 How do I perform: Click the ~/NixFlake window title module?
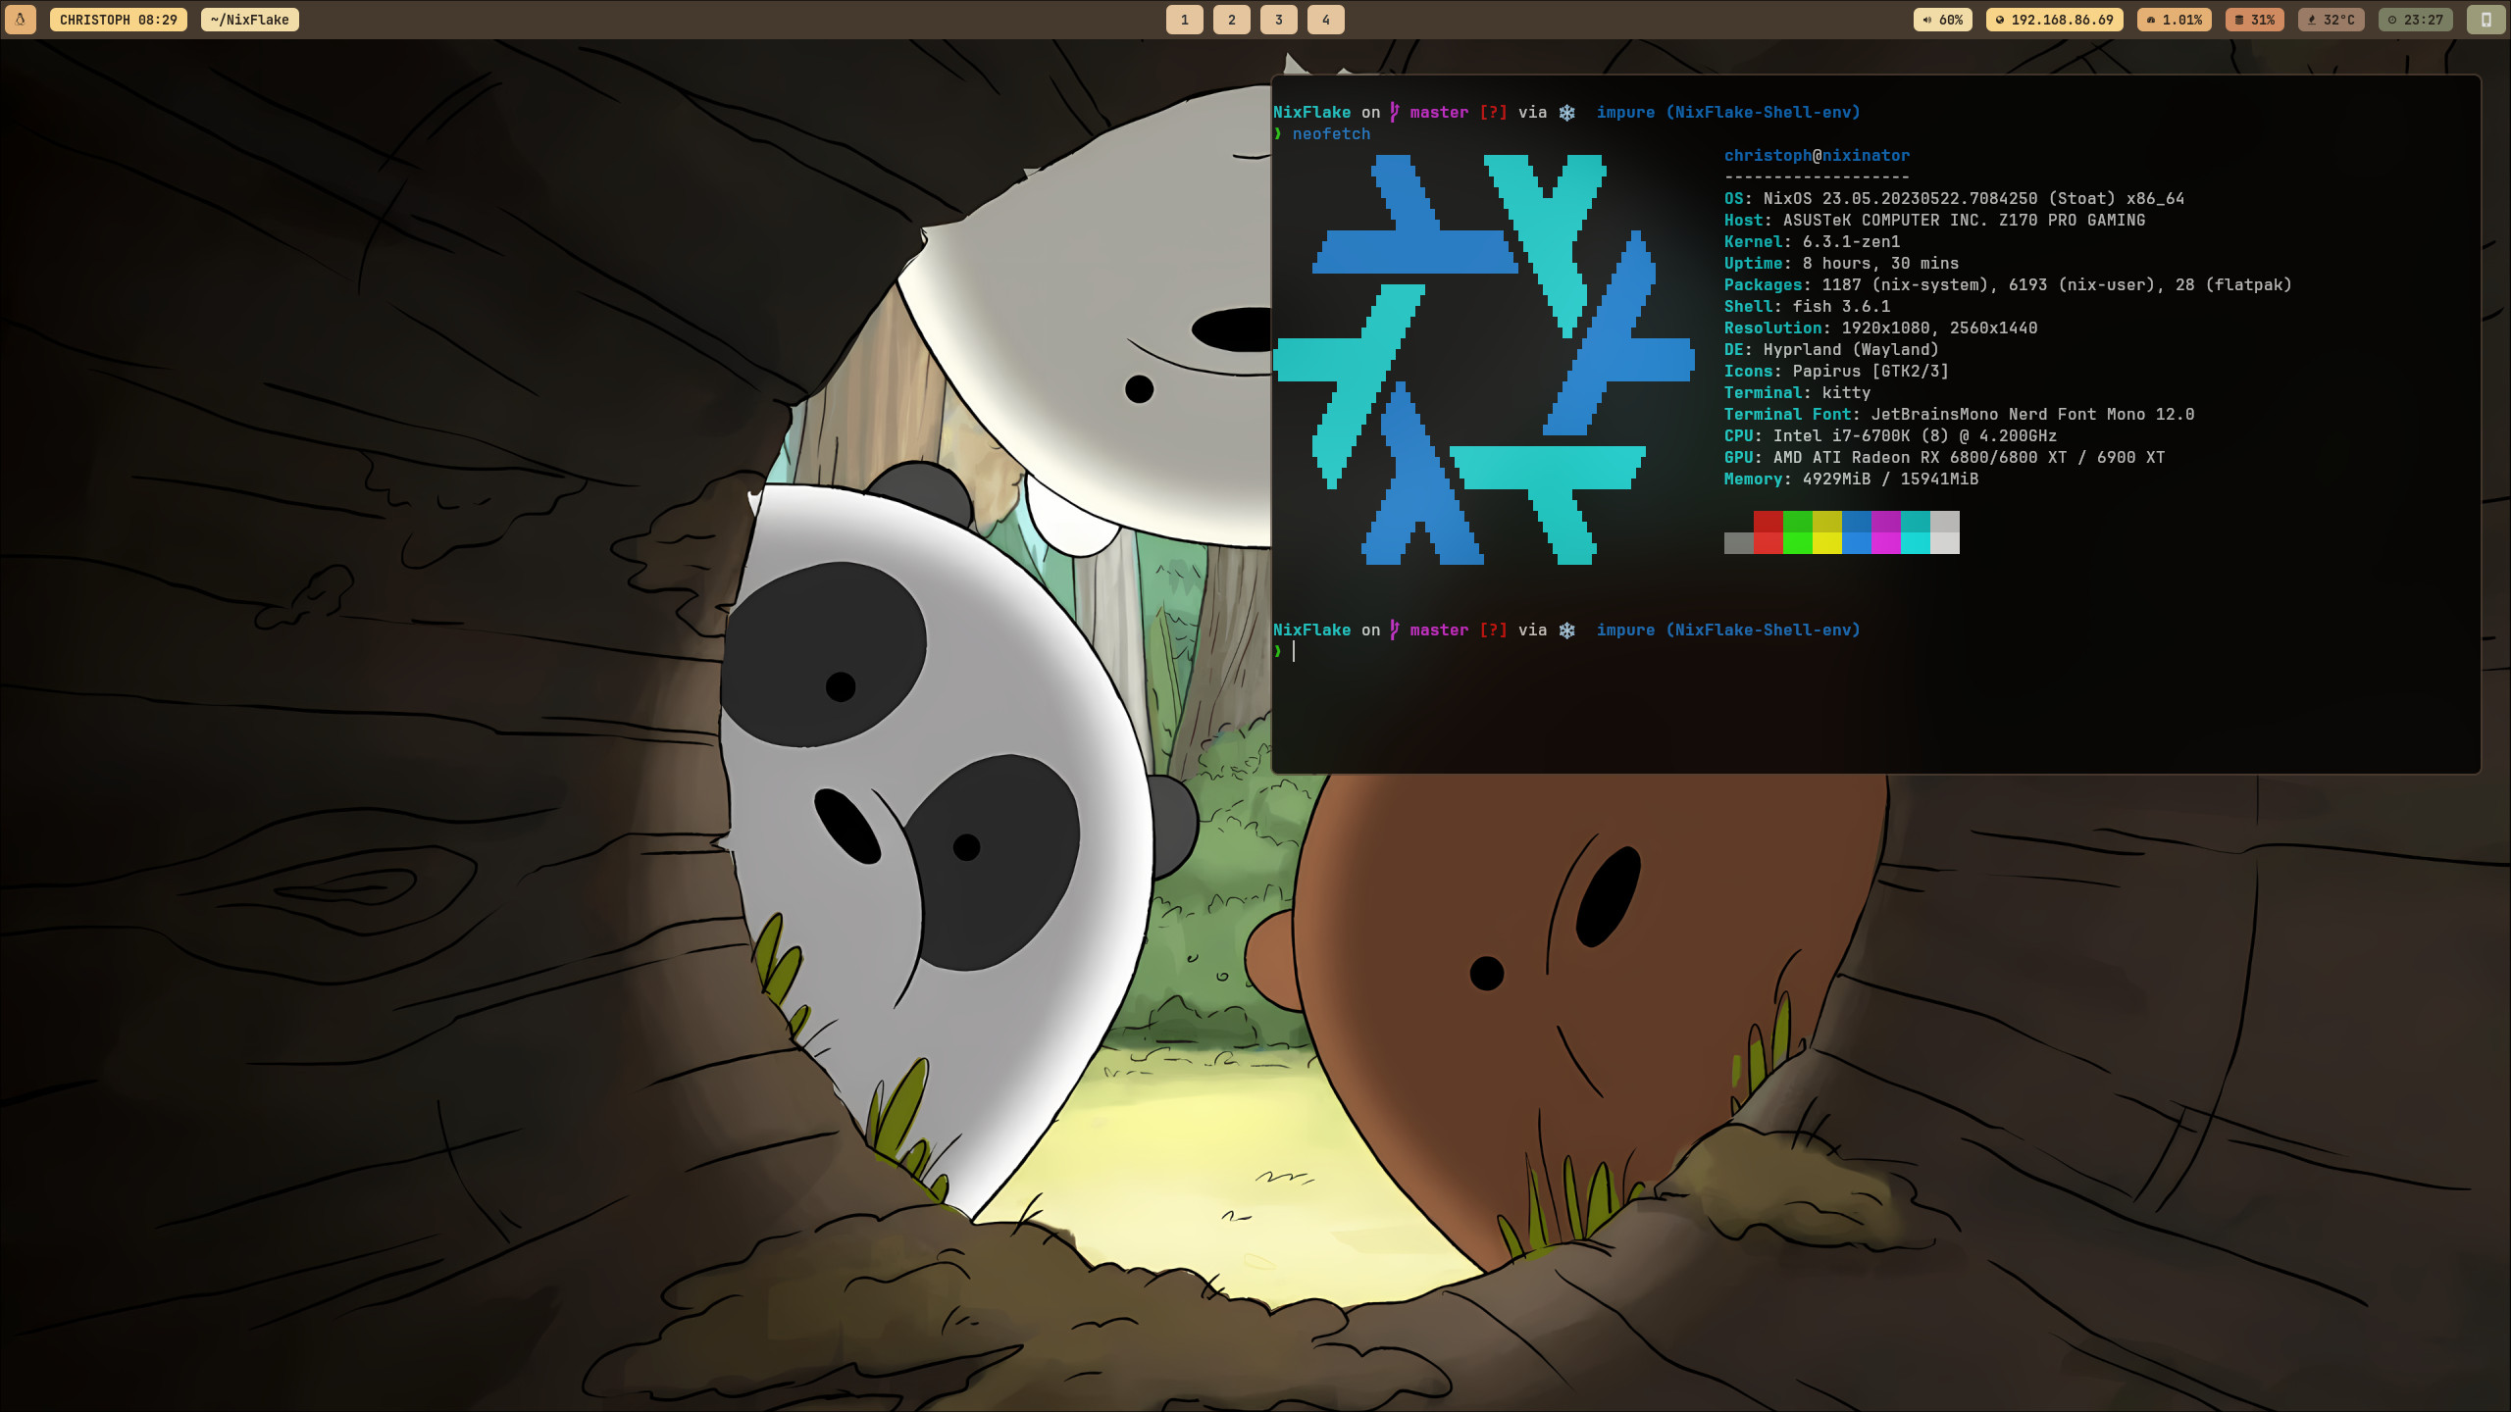pos(249,20)
